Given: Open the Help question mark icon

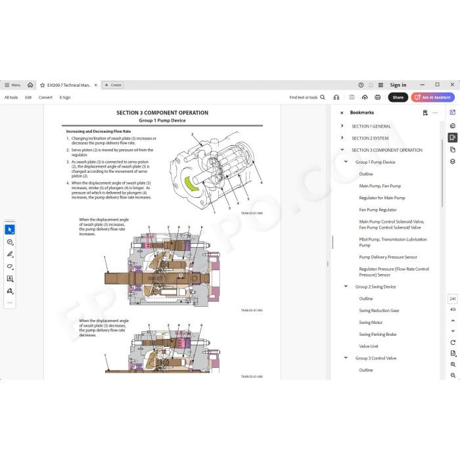Looking at the screenshot, I should coord(361,85).
